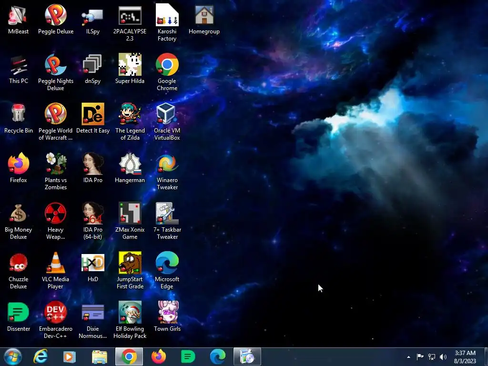Select the Super Hilda game icon
The width and height of the screenshot is (488, 366).
(130, 69)
